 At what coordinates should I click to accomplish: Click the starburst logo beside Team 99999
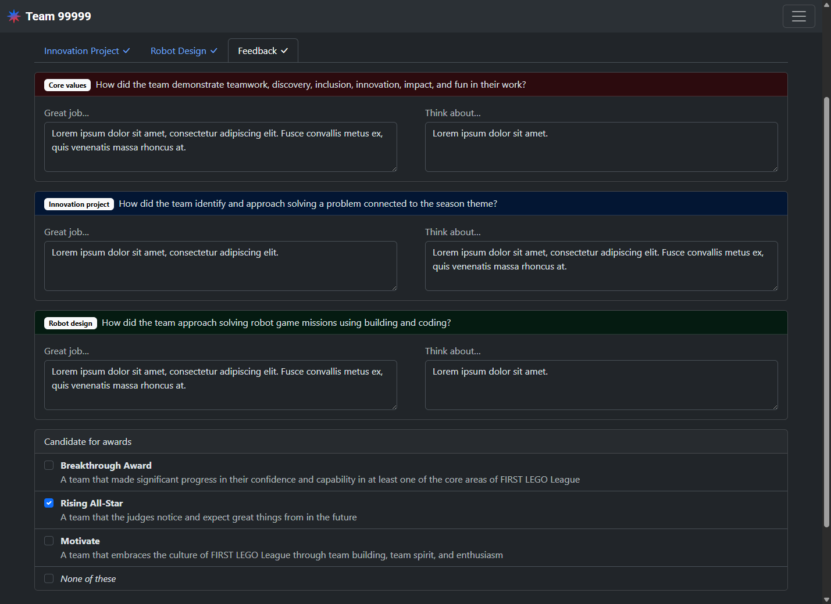(x=14, y=16)
